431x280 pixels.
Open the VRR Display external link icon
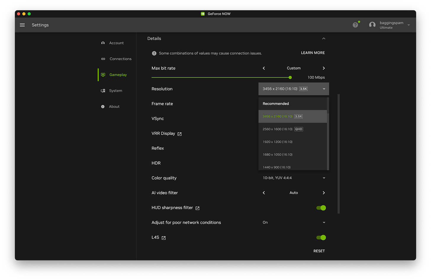(180, 134)
